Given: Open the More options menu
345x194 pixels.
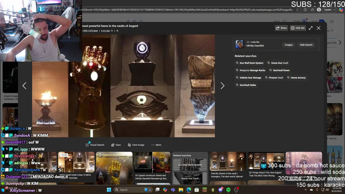Looking at the screenshot, I should click(x=156, y=145).
